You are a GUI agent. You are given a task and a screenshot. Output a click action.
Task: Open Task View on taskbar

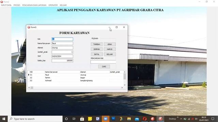pos(74,119)
